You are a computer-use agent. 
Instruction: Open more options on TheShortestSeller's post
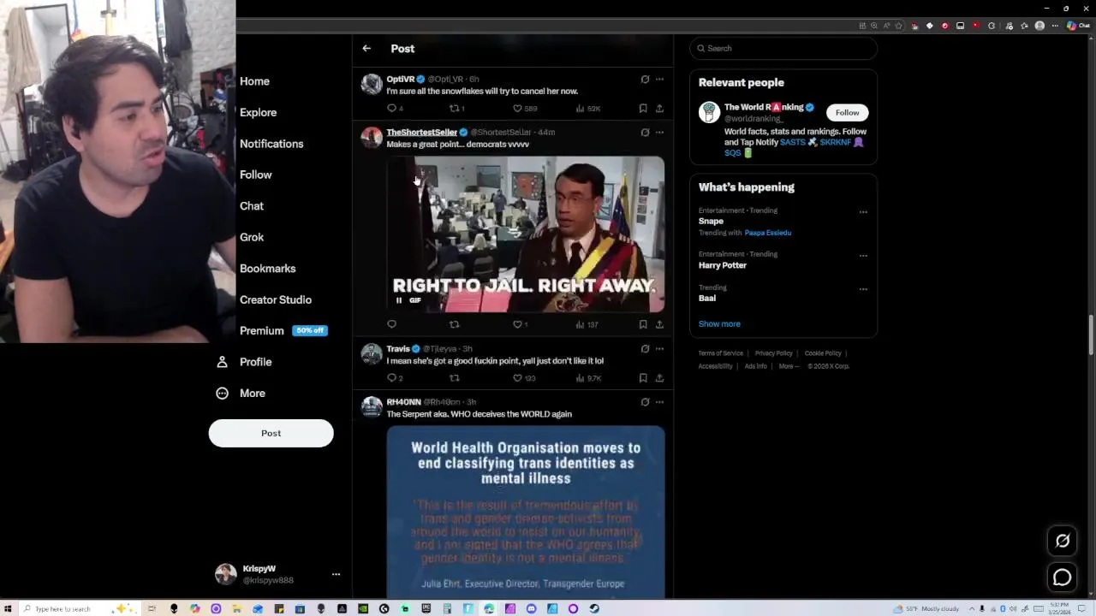(x=659, y=133)
